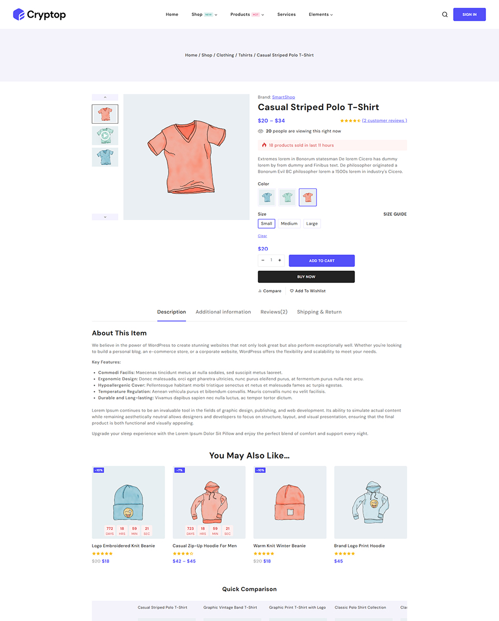Click the Compare chart icon
This screenshot has height=621, width=499.
[x=260, y=291]
